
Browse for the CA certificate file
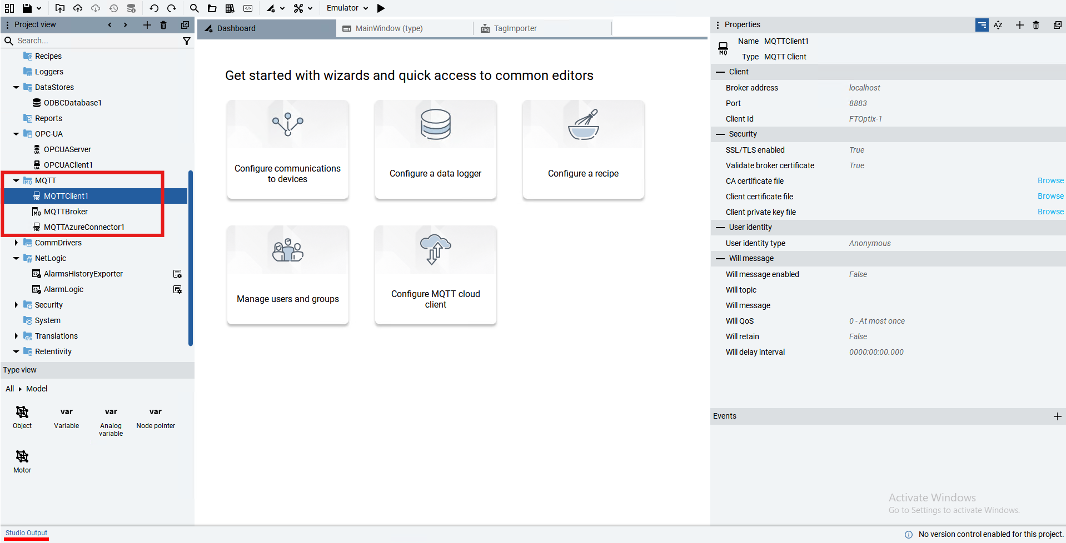point(1050,181)
